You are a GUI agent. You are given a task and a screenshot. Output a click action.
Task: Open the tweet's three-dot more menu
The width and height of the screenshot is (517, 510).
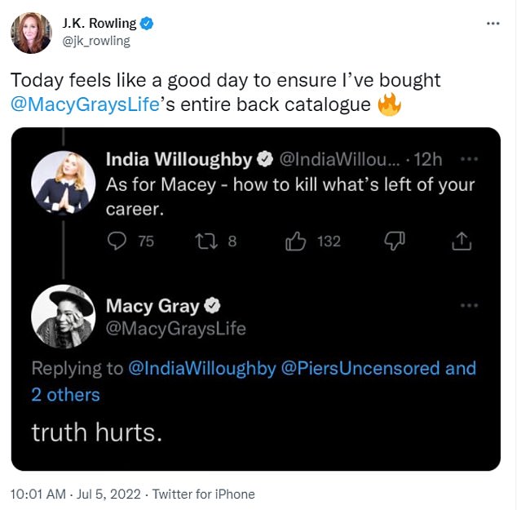(x=493, y=24)
